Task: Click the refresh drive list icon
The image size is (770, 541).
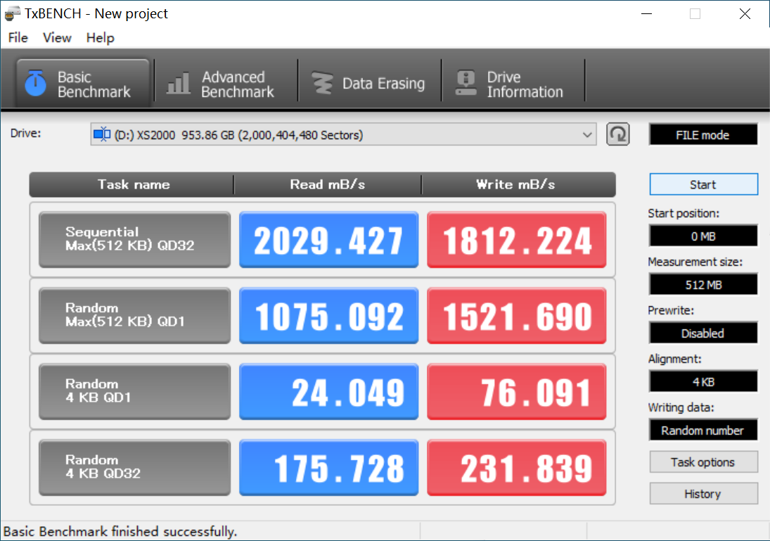Action: click(x=617, y=134)
